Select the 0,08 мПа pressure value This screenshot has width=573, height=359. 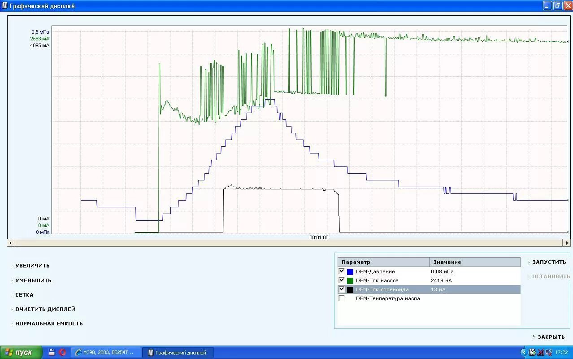tap(442, 271)
